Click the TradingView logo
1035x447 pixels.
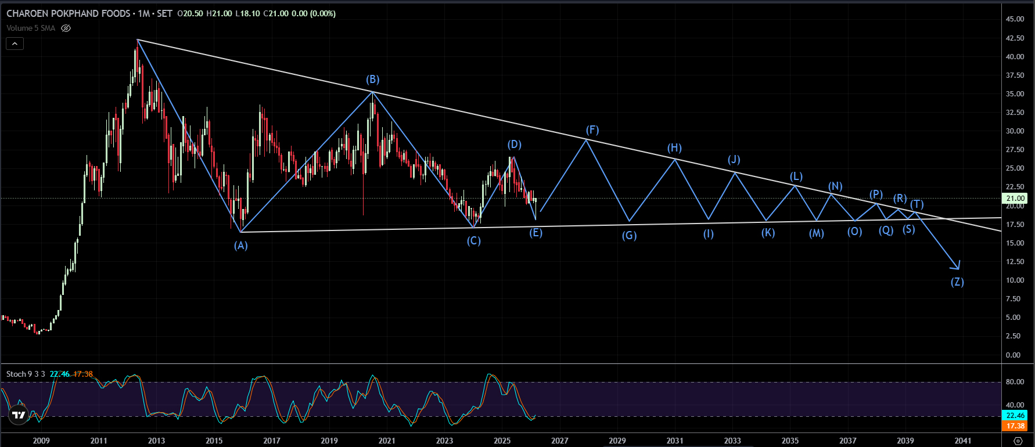click(19, 414)
